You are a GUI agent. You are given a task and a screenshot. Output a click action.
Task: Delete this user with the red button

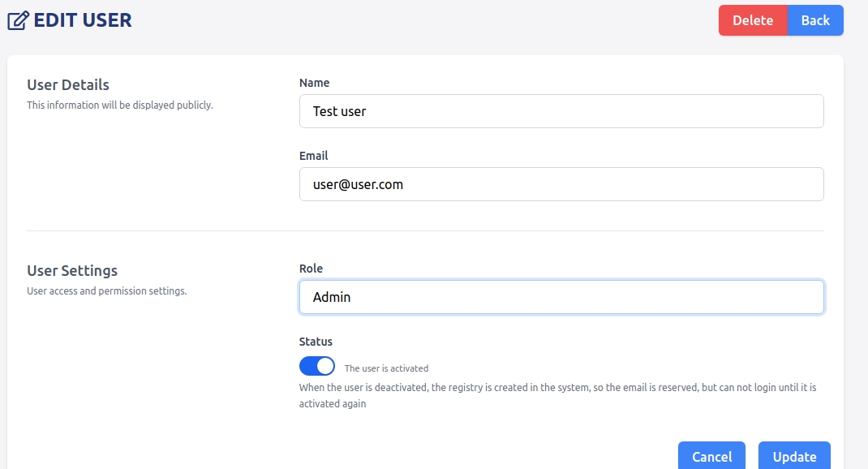tap(752, 20)
